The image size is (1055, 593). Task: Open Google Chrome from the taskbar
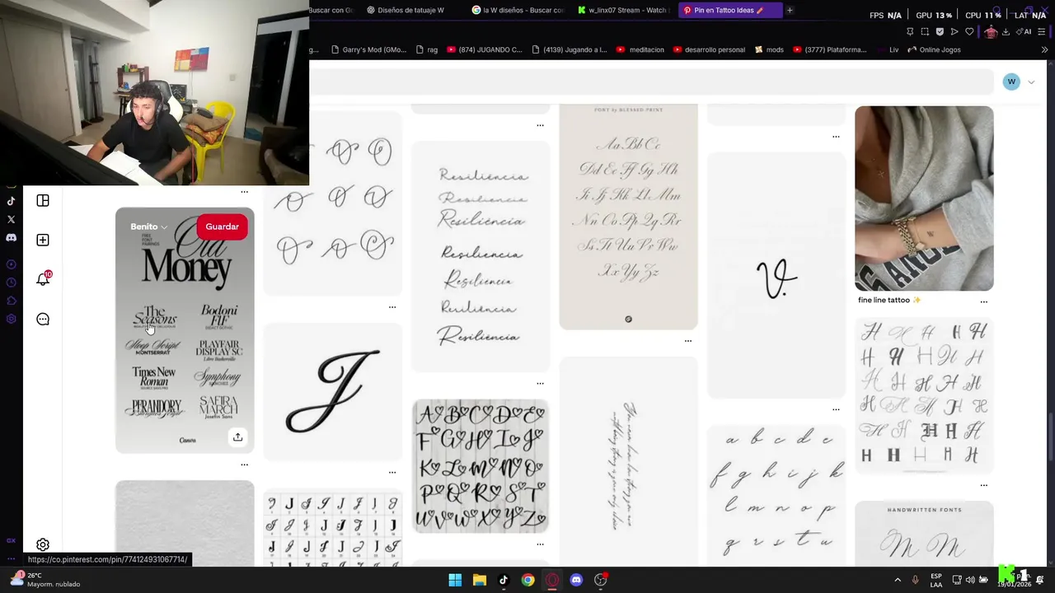(527, 580)
